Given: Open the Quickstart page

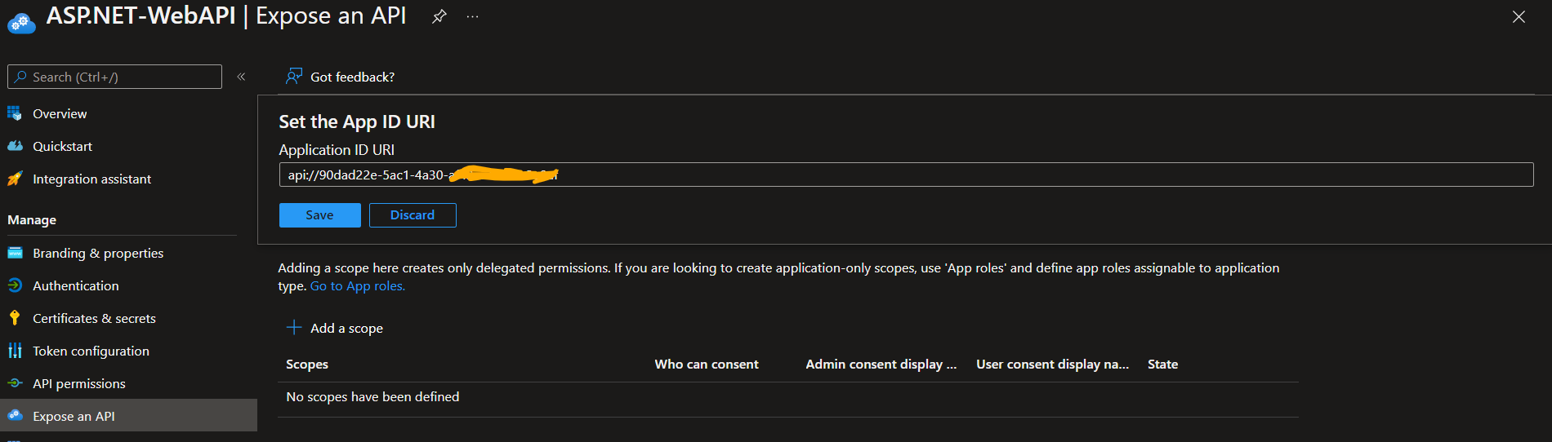Looking at the screenshot, I should [x=62, y=146].
